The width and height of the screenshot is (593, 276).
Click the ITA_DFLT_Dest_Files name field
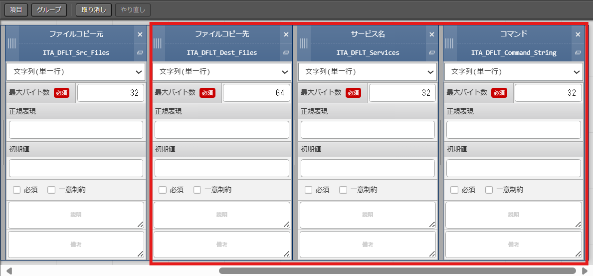(x=222, y=52)
